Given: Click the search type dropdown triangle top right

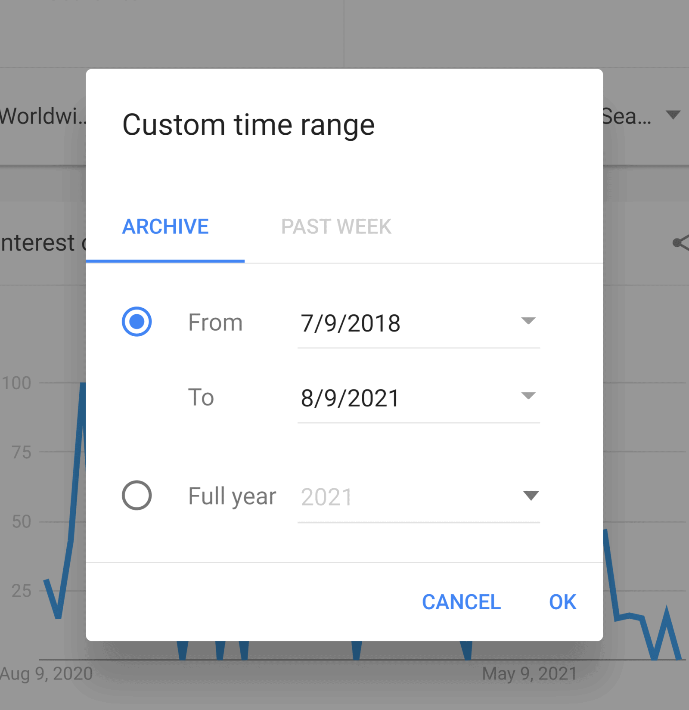Looking at the screenshot, I should click(x=673, y=115).
